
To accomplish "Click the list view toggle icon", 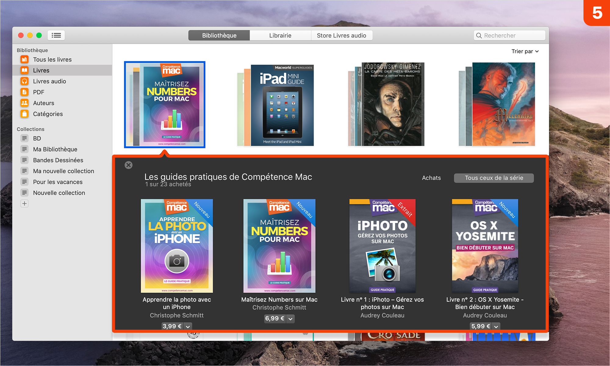I will [x=56, y=35].
